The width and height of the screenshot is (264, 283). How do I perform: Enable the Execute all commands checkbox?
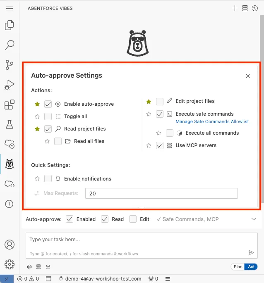click(170, 133)
